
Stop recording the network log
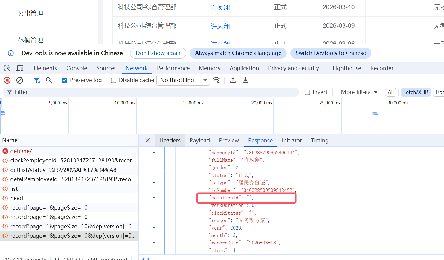click(x=7, y=80)
